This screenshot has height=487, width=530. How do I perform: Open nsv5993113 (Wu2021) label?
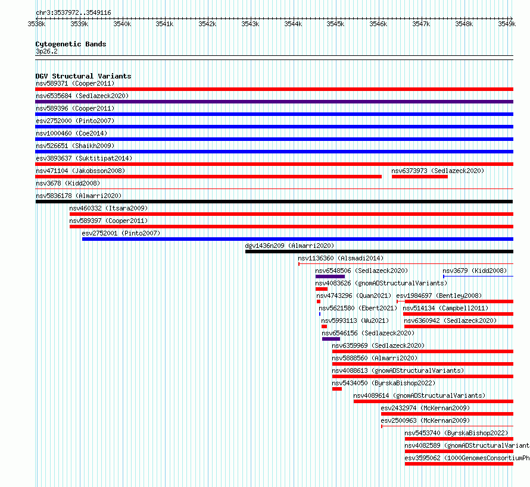(x=355, y=321)
